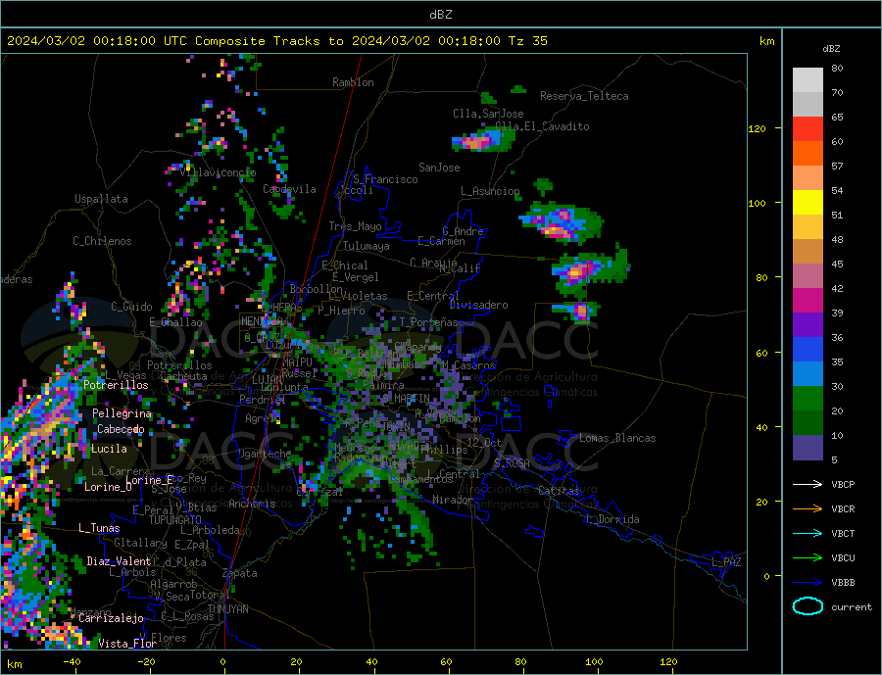This screenshot has height=675, width=882.
Task: Click the 'Tulumaya' map label
Action: point(367,246)
